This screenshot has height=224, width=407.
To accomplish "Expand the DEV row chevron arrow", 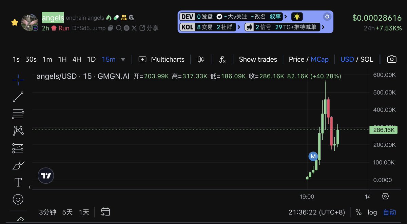I will (286, 17).
